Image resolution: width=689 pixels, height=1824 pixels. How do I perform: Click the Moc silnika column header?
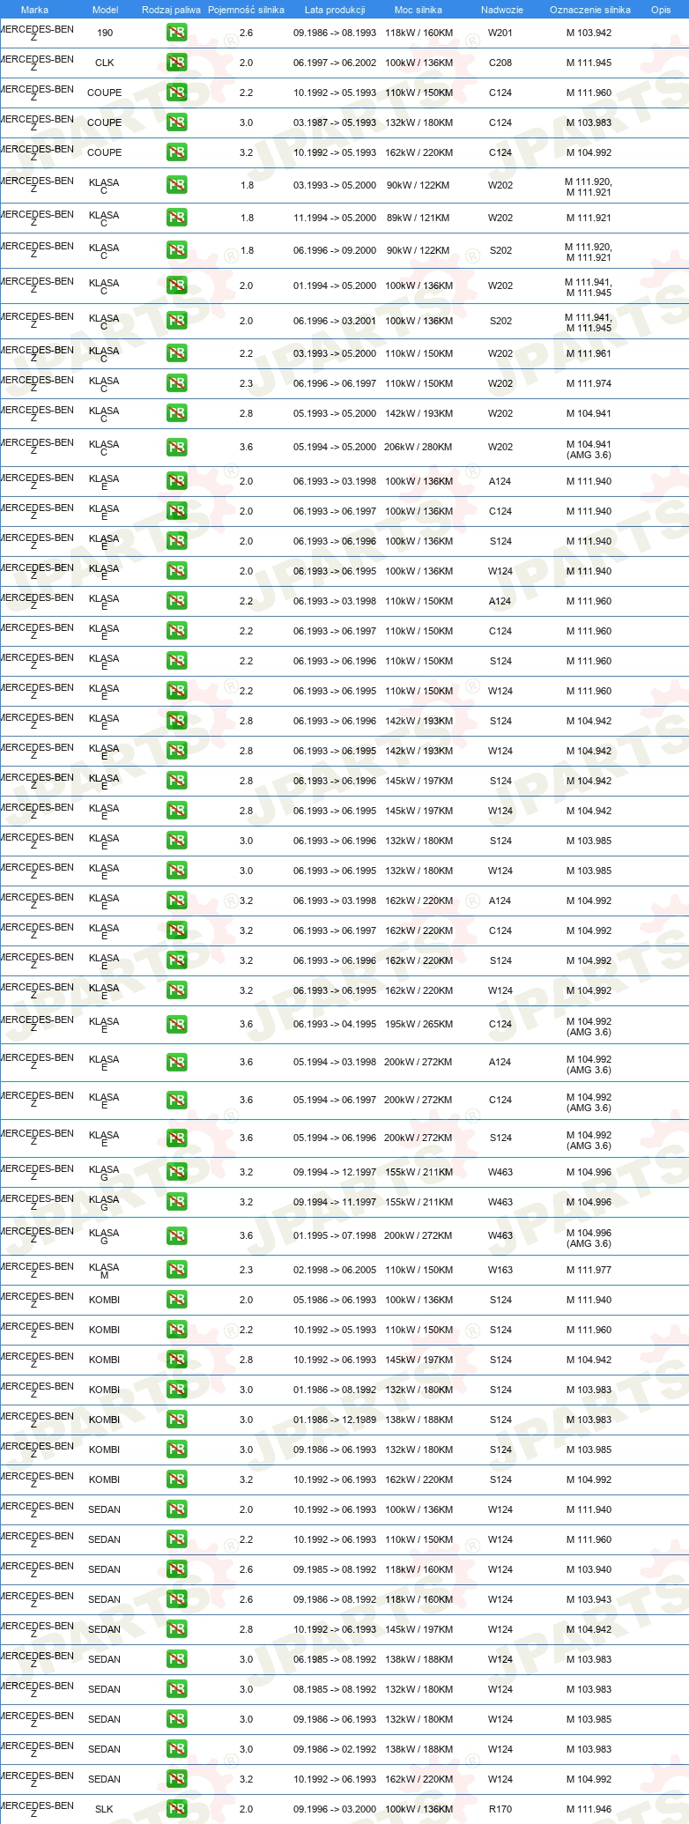(x=419, y=10)
